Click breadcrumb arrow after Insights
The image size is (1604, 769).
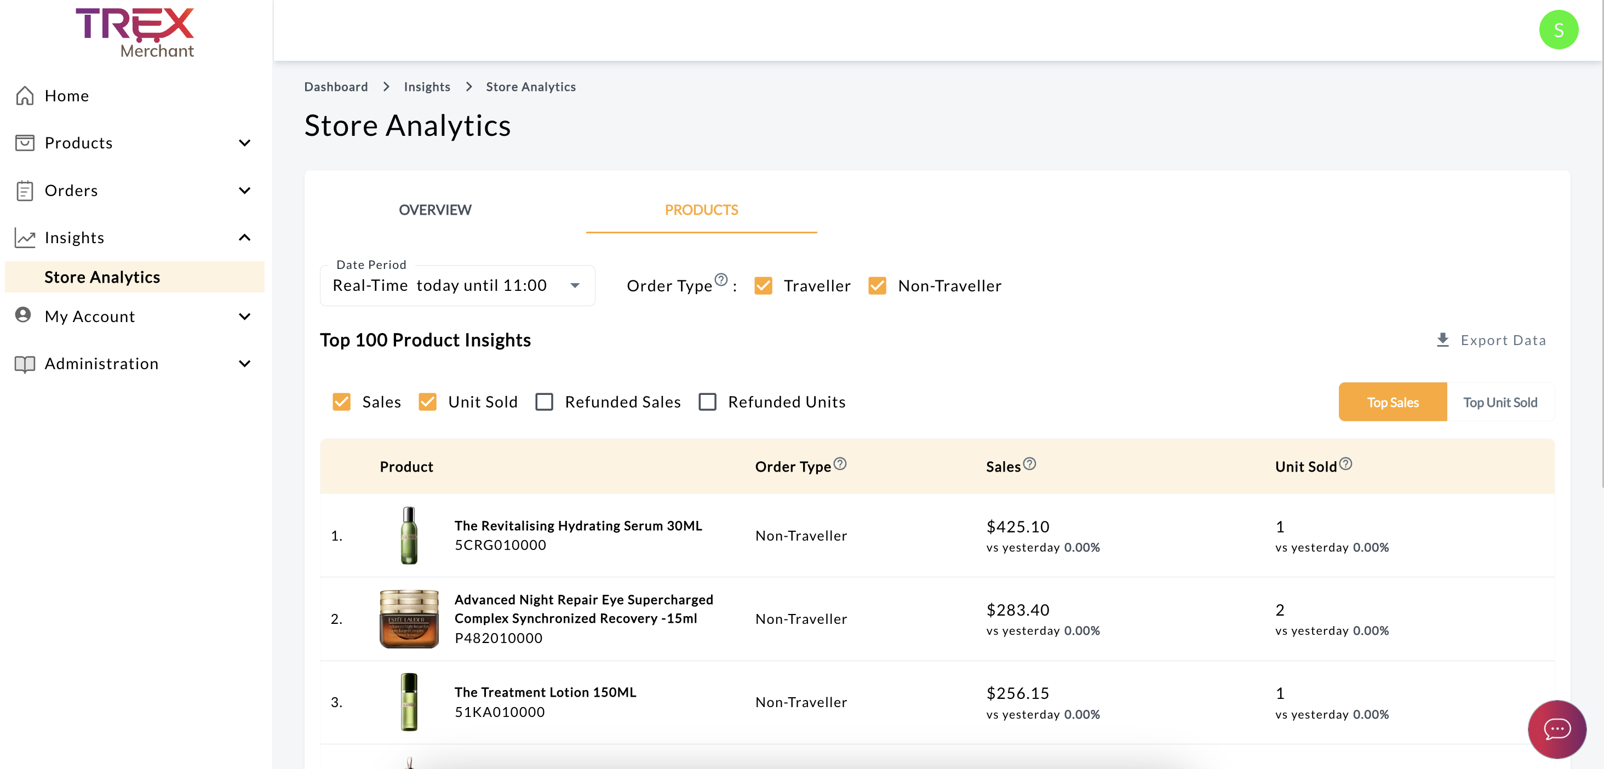point(468,87)
